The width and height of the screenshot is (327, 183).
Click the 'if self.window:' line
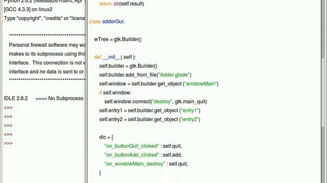[x=115, y=93]
